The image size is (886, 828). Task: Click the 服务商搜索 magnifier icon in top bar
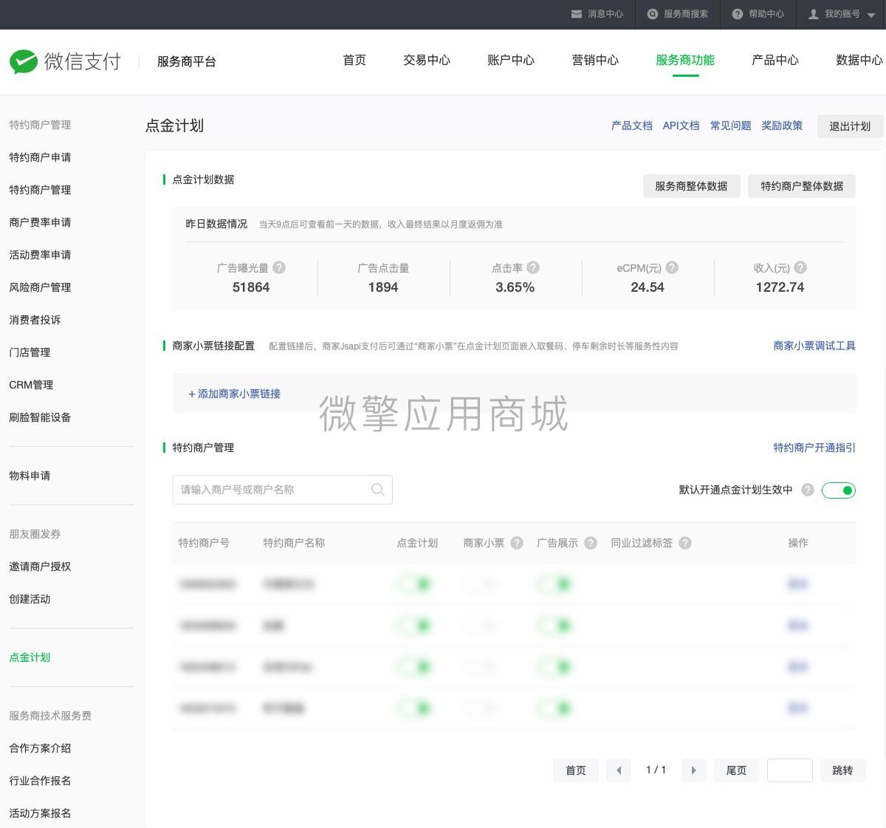(652, 14)
